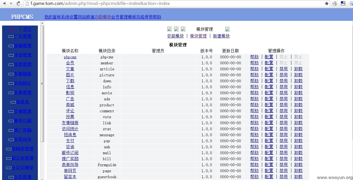Open the 广告管理 sidebar link
This screenshot has width=353, height=180.
[x=23, y=36]
